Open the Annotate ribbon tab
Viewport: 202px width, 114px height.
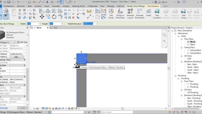pos(56,6)
